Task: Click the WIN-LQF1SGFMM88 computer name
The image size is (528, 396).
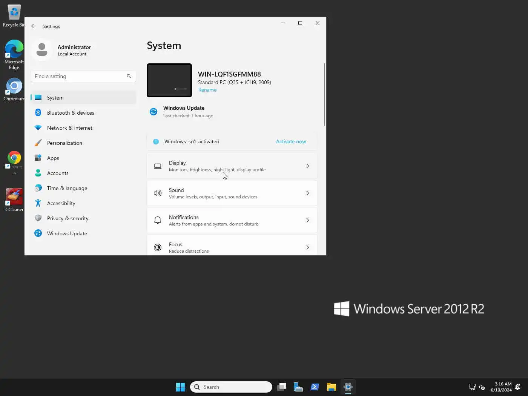Action: tap(229, 74)
